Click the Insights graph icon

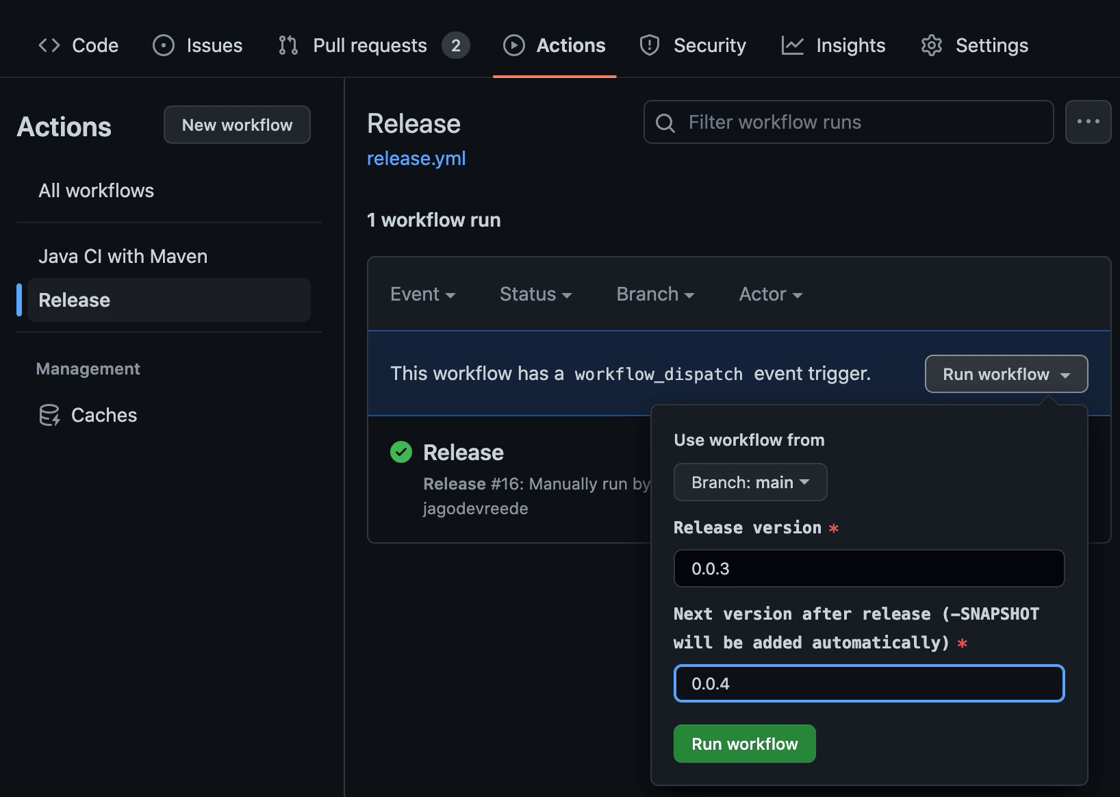tap(791, 45)
